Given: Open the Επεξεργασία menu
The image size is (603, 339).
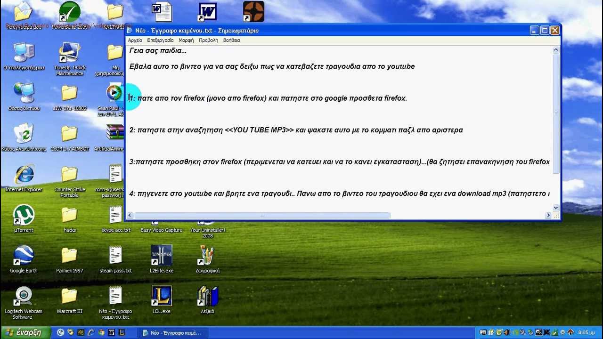Looking at the screenshot, I should 160,40.
